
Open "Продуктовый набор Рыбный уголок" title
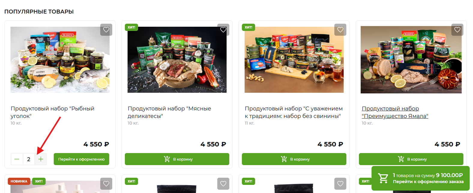[53, 112]
